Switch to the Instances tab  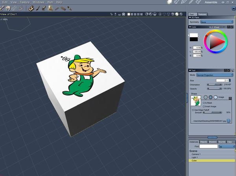(194, 142)
